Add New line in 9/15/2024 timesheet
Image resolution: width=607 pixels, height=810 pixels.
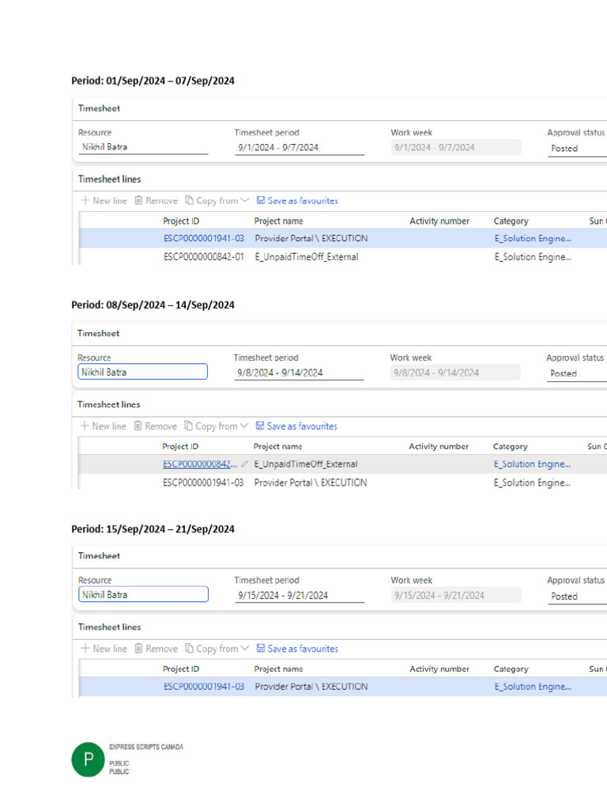tap(104, 649)
